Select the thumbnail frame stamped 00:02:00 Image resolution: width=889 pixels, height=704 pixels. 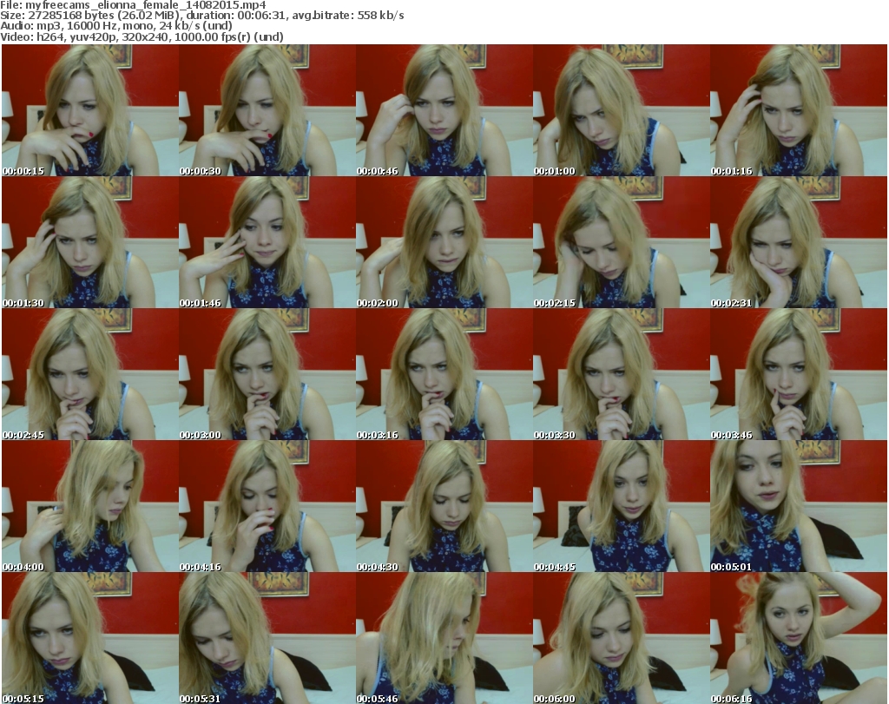tap(444, 242)
